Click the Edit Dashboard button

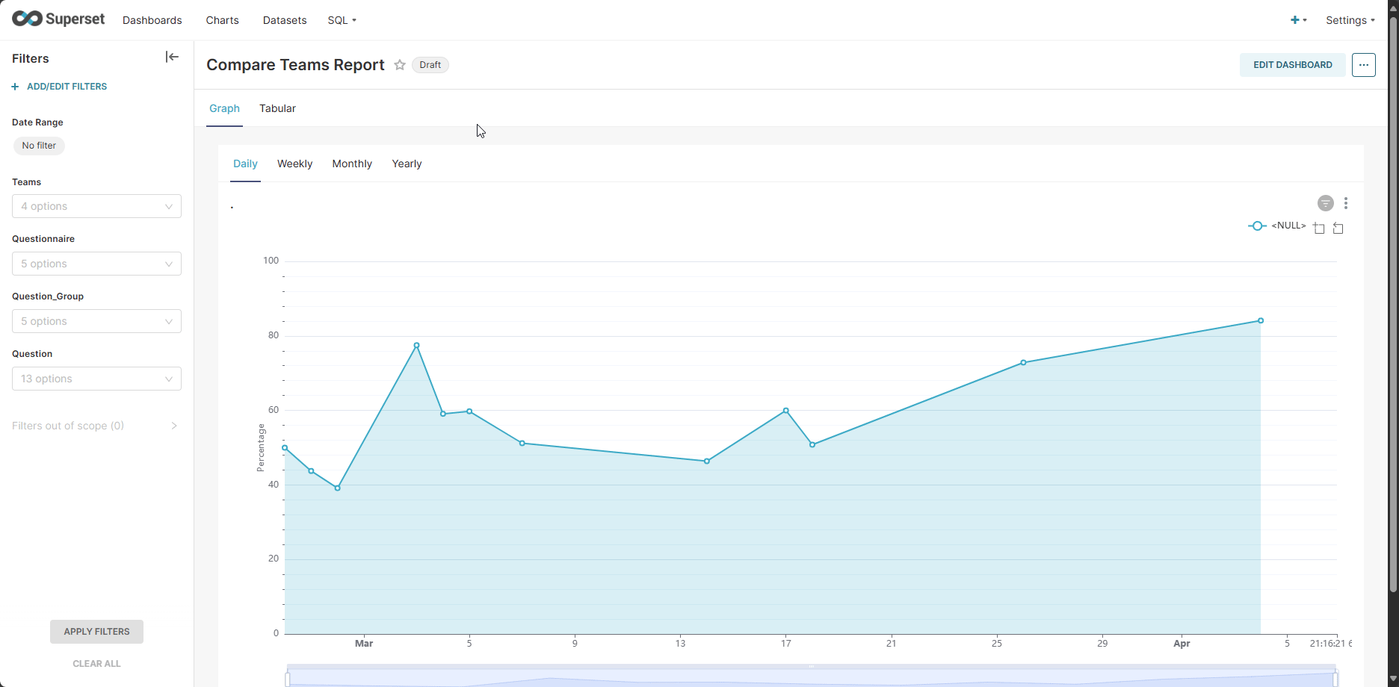pos(1292,65)
